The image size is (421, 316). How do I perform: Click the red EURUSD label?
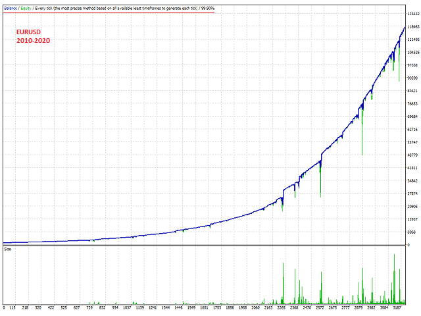point(30,30)
